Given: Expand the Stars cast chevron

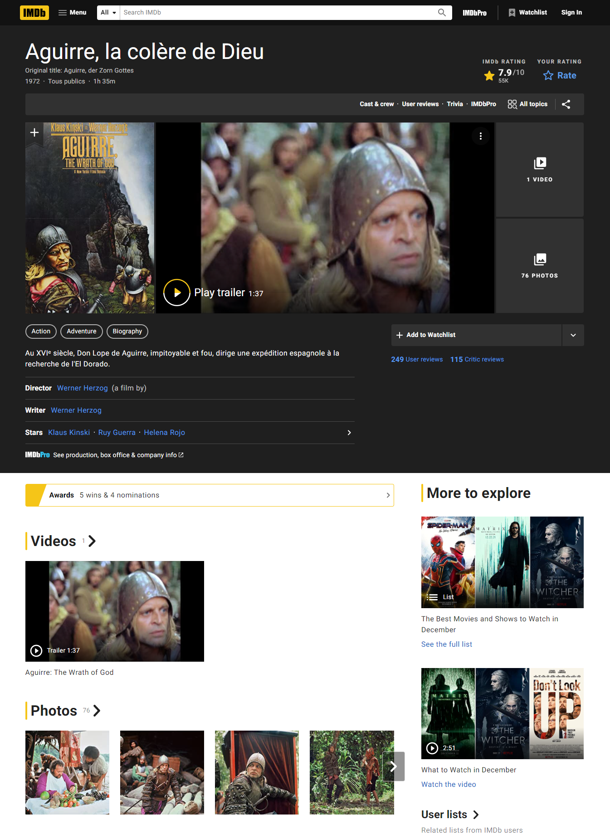Looking at the screenshot, I should [x=349, y=433].
